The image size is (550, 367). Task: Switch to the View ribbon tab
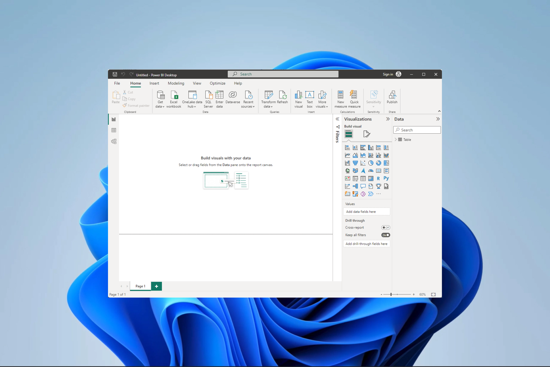point(197,83)
